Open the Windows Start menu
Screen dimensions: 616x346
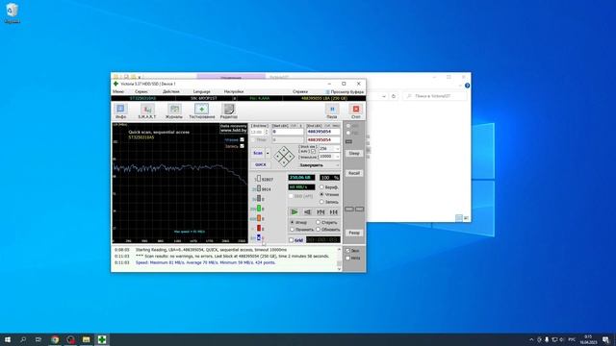click(x=8, y=339)
